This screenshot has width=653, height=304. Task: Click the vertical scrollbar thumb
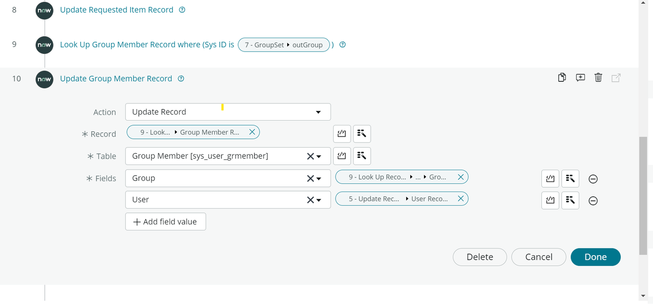[643, 196]
